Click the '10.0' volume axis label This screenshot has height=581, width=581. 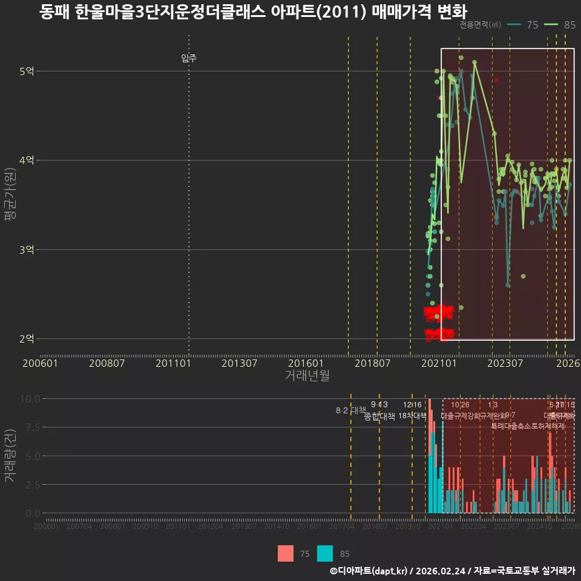tap(30, 399)
